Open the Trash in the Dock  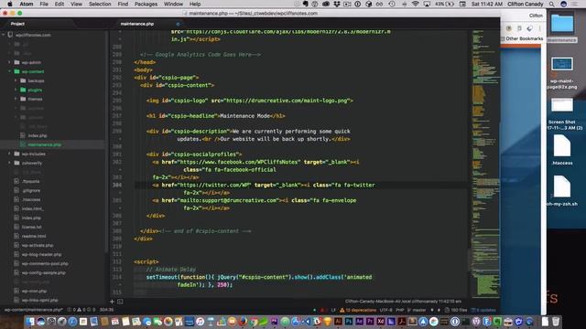coord(556,322)
